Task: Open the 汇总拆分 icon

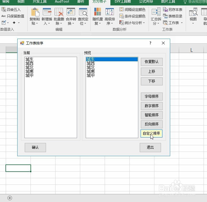Action: [x=156, y=12]
